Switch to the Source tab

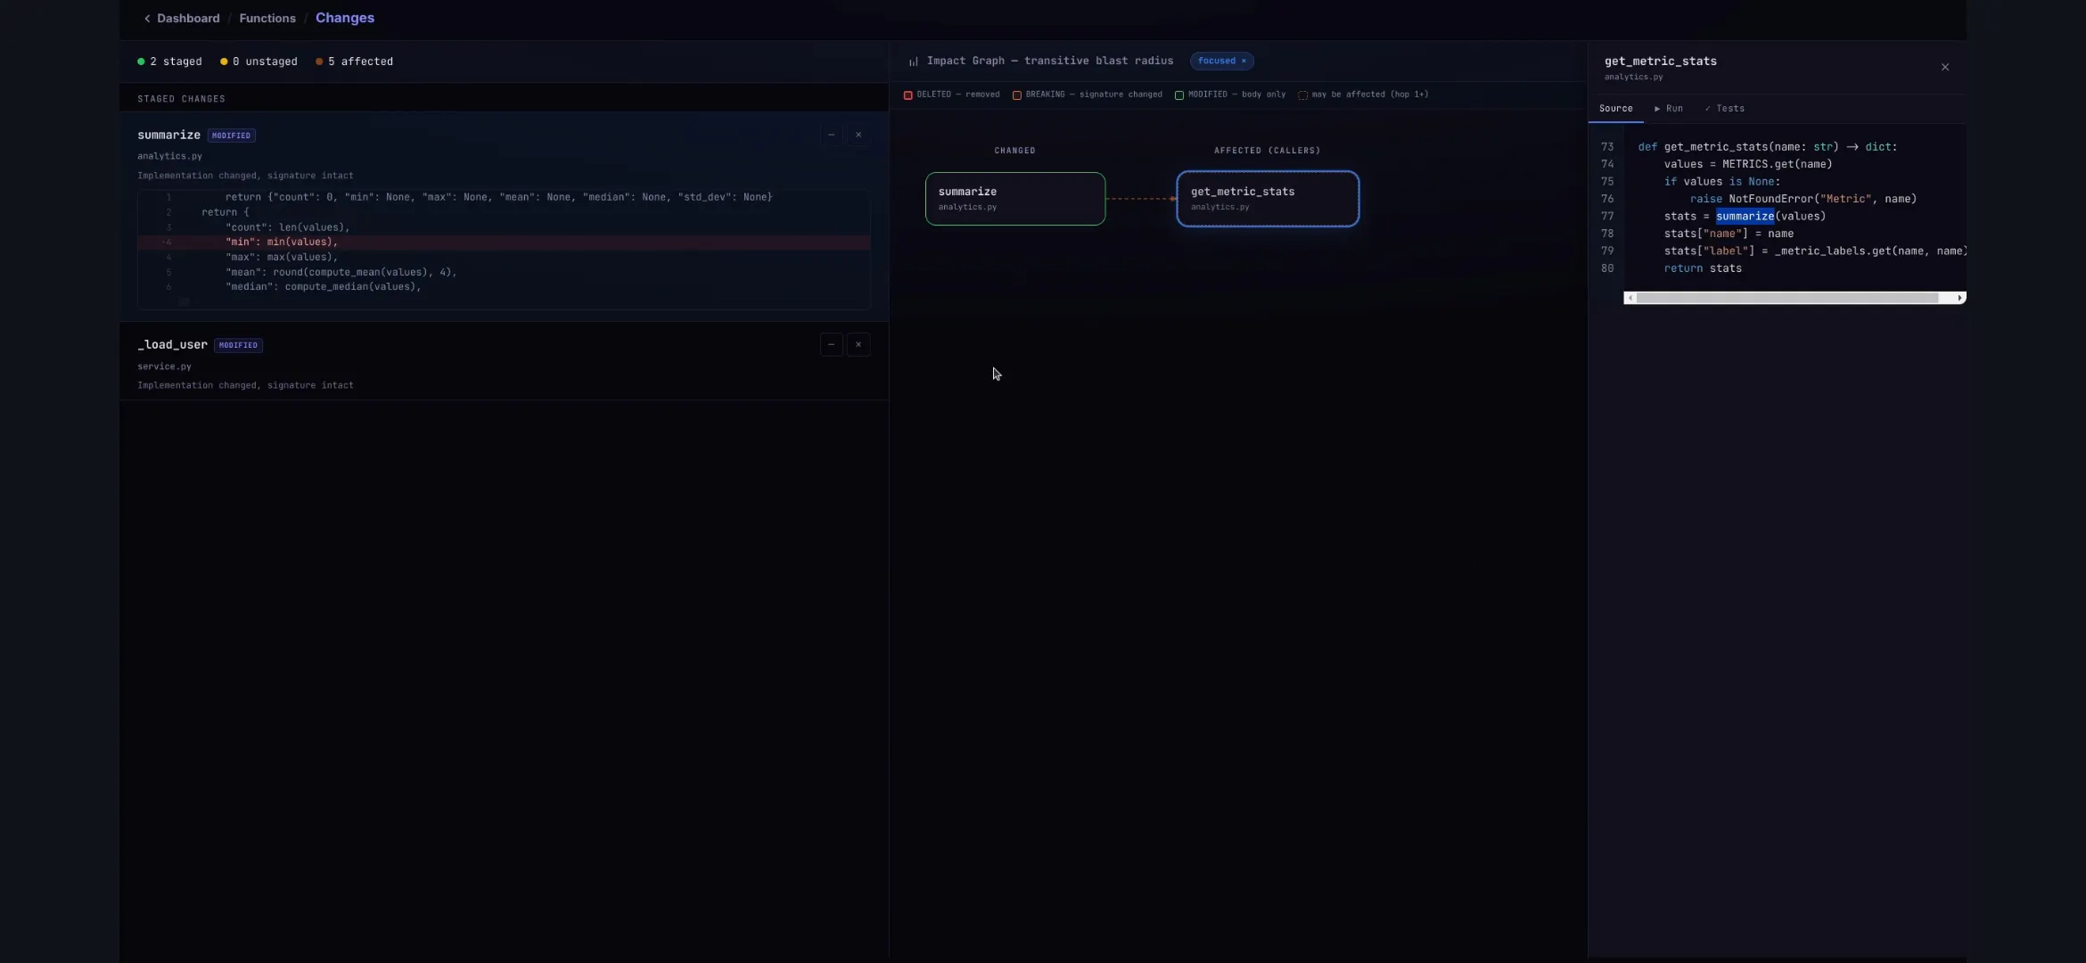click(x=1615, y=109)
